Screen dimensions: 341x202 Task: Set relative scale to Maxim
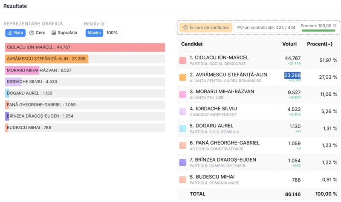tap(94, 33)
